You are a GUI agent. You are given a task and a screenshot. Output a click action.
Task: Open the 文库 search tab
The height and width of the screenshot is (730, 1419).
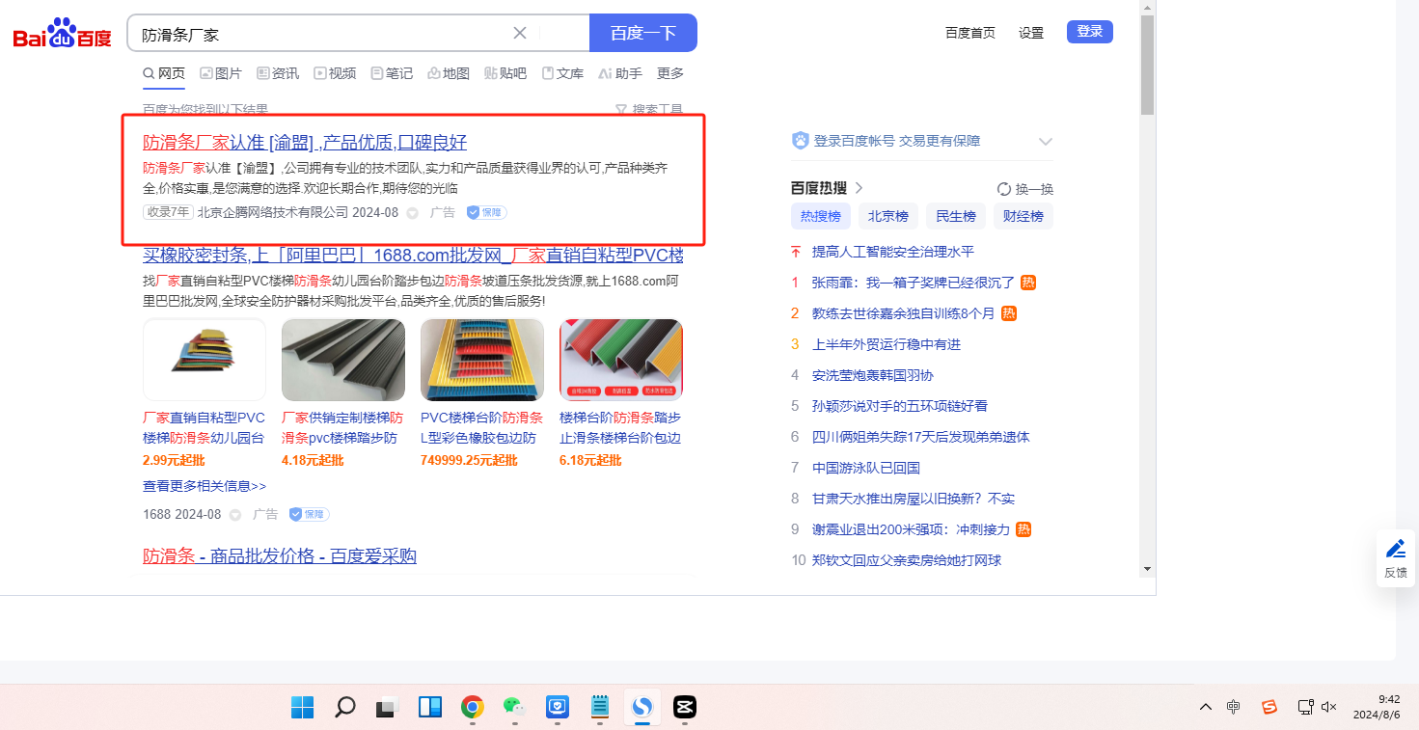[562, 73]
